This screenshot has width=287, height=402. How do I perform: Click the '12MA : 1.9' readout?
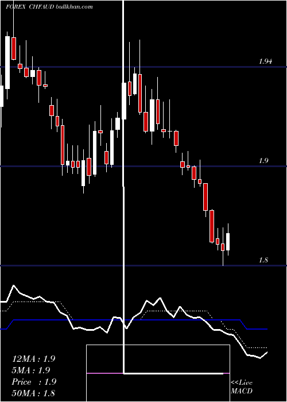click(33, 359)
